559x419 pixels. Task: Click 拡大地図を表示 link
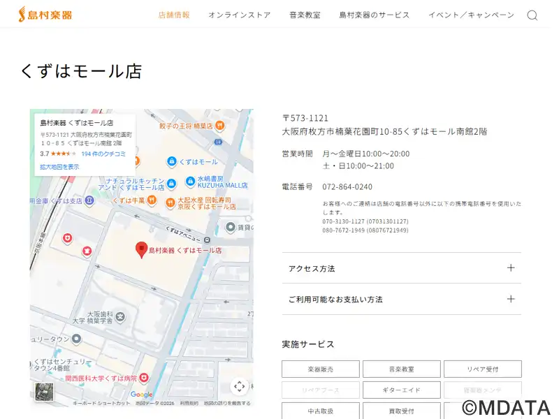click(59, 167)
